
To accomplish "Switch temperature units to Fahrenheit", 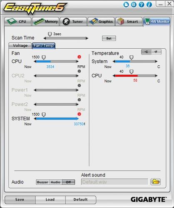I will [x=156, y=52].
